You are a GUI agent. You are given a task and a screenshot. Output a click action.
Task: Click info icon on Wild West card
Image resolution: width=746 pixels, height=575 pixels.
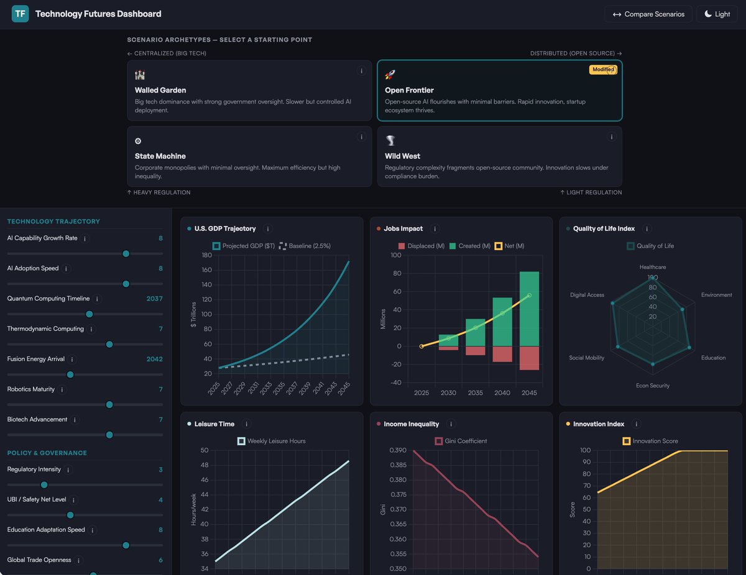coord(612,137)
